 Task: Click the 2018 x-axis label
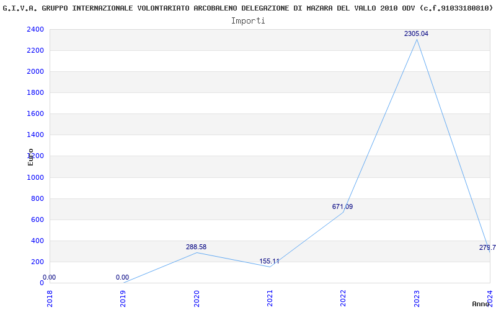(50, 299)
